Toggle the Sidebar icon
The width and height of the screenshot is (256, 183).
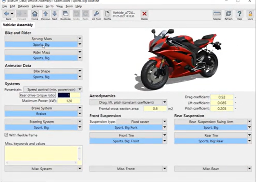[x=217, y=14]
